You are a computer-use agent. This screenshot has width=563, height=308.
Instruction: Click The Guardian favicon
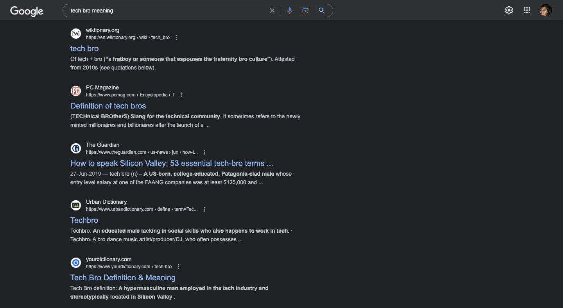[76, 148]
